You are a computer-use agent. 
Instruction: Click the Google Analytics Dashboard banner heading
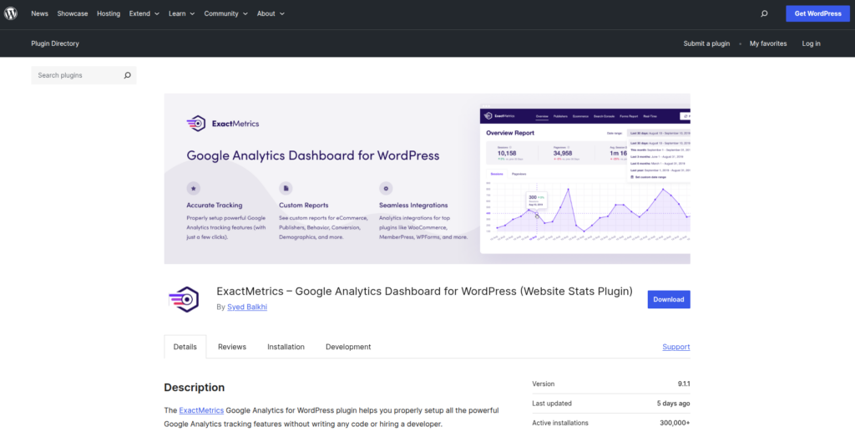pos(313,155)
